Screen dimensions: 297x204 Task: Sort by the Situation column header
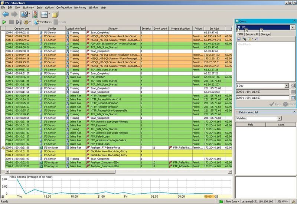point(113,29)
